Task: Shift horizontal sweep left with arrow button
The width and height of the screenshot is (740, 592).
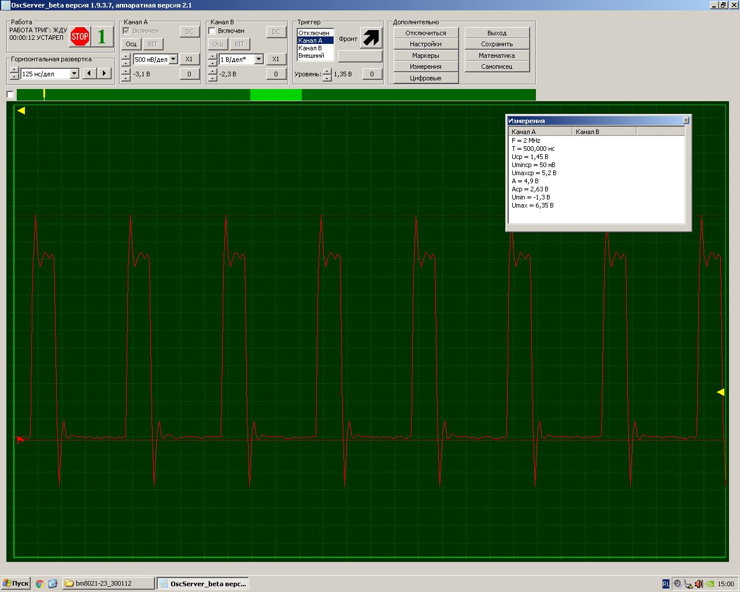Action: click(89, 73)
